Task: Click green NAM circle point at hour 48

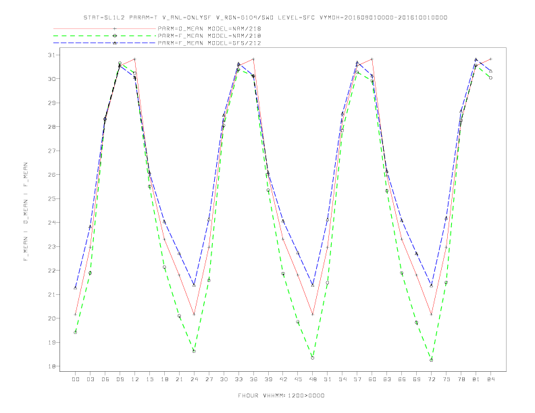Action: pyautogui.click(x=313, y=358)
